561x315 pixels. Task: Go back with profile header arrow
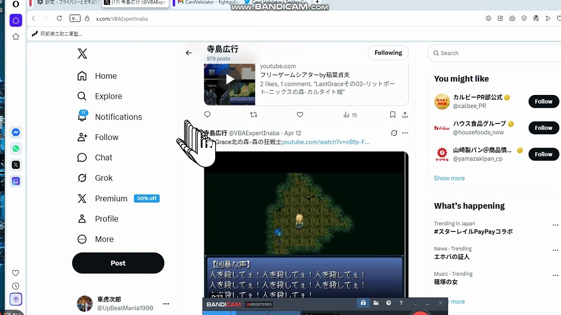pos(188,53)
